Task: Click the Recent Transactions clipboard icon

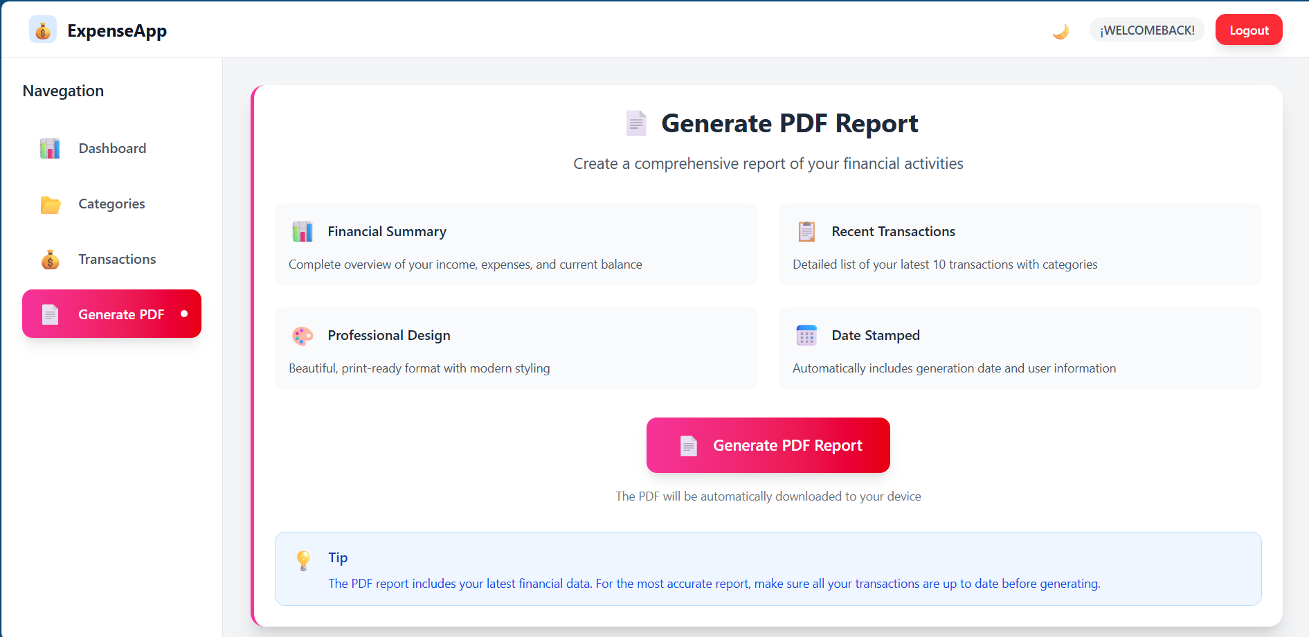Action: click(806, 231)
